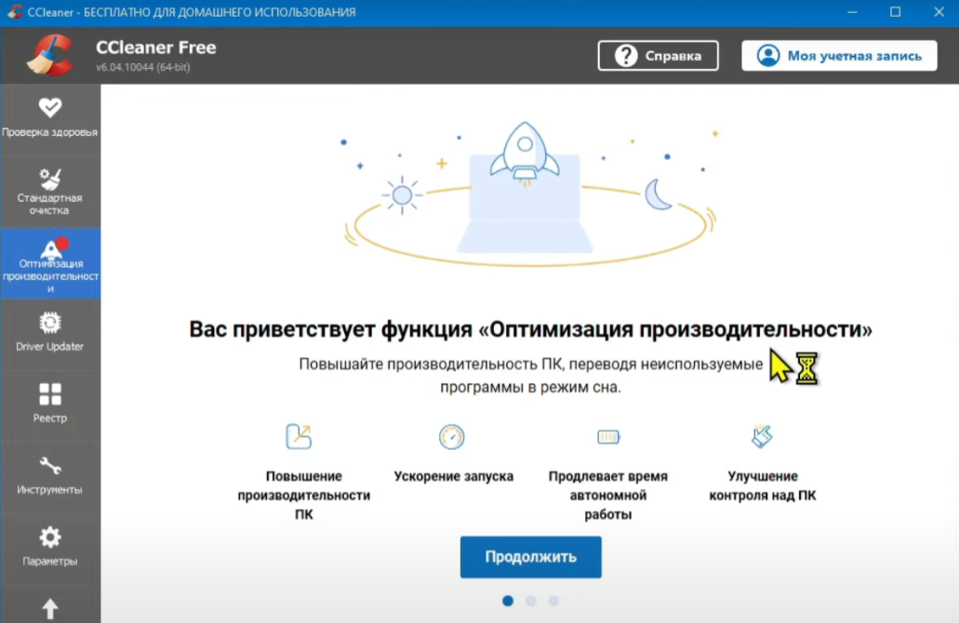
Task: Select the Реестр sidebar label
Action: click(x=50, y=418)
